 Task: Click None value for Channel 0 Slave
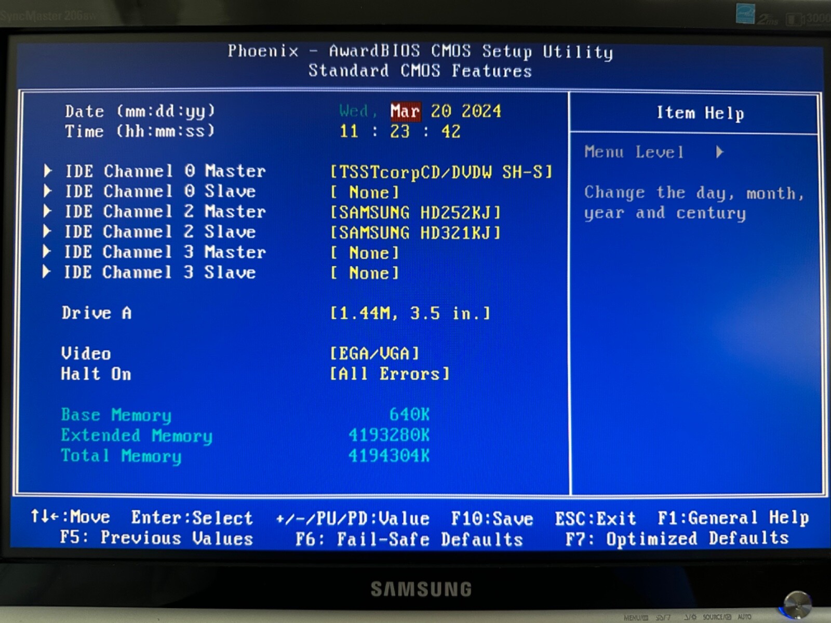point(365,192)
